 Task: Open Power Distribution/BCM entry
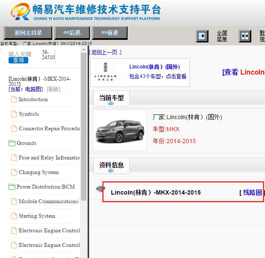point(46,187)
